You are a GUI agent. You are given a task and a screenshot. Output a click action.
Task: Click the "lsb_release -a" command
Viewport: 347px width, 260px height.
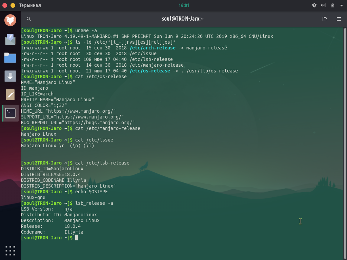click(x=94, y=203)
